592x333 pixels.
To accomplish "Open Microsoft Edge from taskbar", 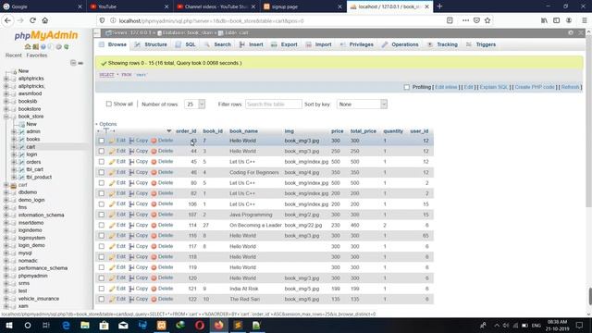I will point(66,325).
